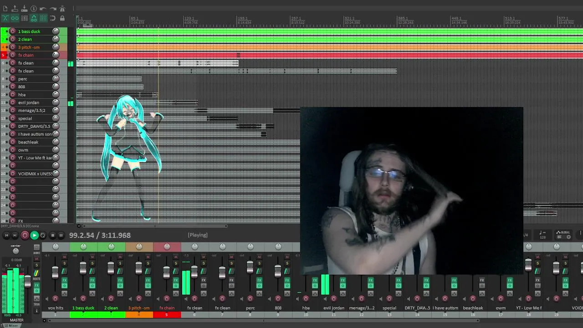
Task: Mute the '1 bass duck' mixer strip
Action: pyautogui.click(x=92, y=257)
